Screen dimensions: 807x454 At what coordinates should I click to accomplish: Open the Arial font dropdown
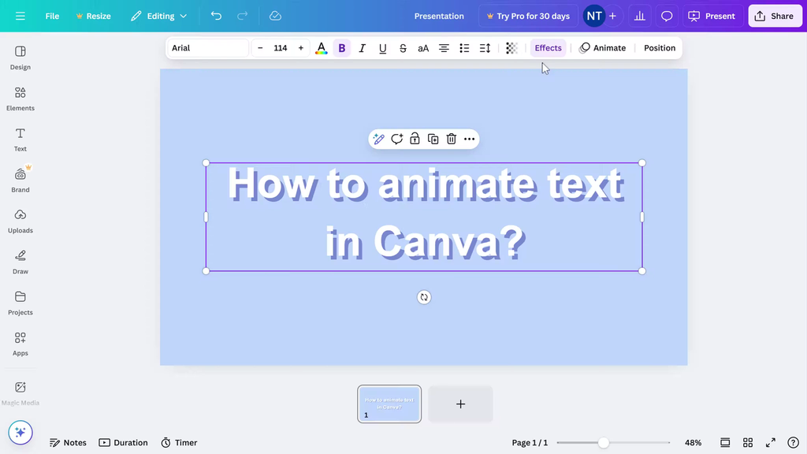(208, 48)
